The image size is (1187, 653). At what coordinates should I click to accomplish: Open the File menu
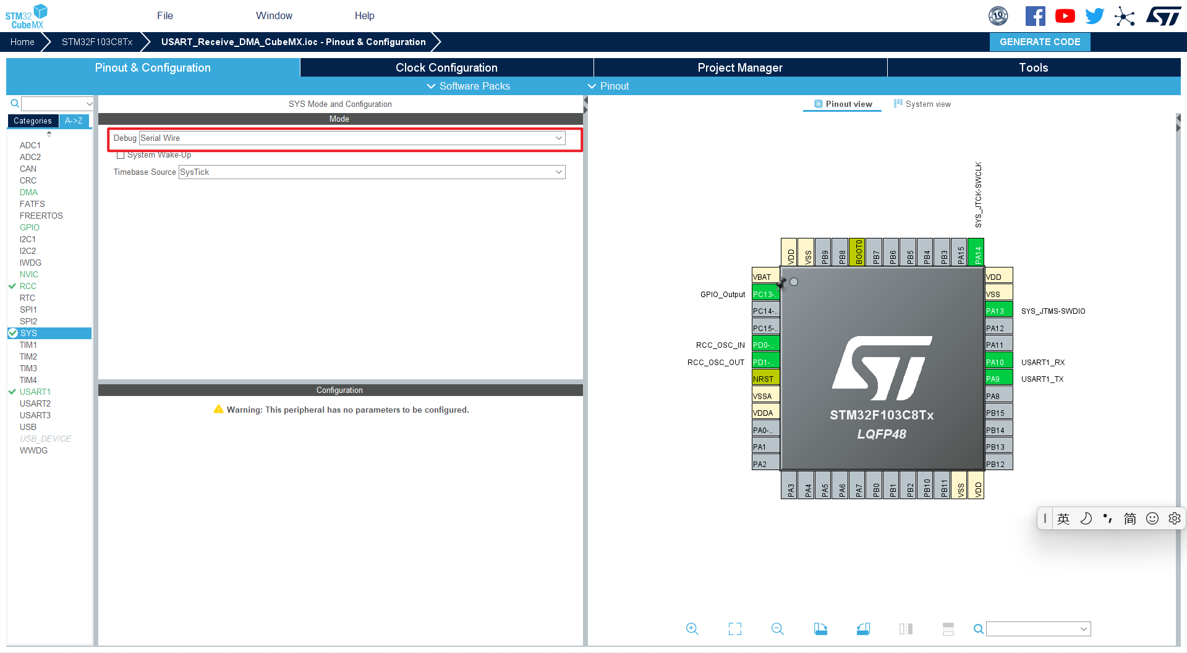[x=165, y=16]
